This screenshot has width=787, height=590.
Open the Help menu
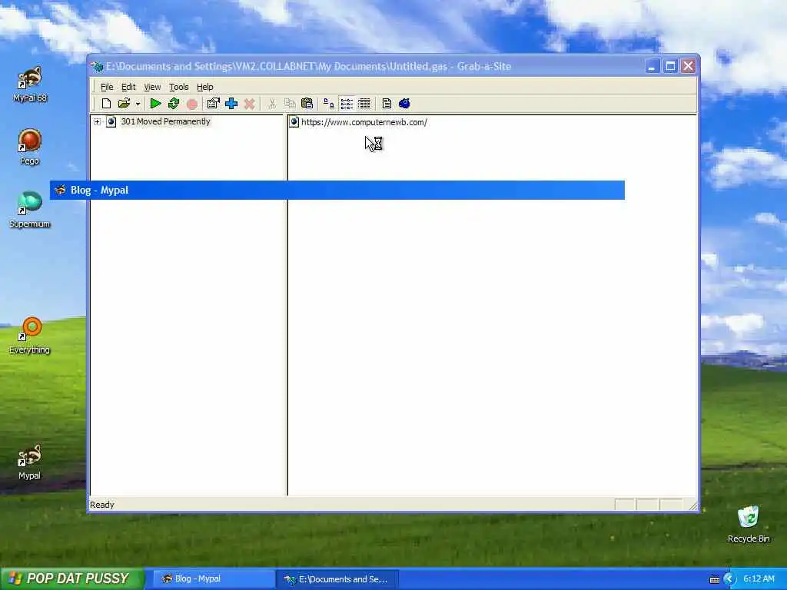tap(204, 87)
